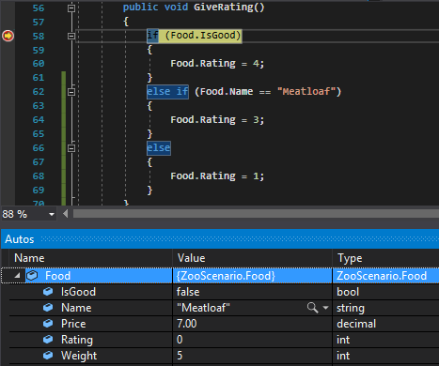Click the horizontal scrollbar left arrow

(66, 214)
